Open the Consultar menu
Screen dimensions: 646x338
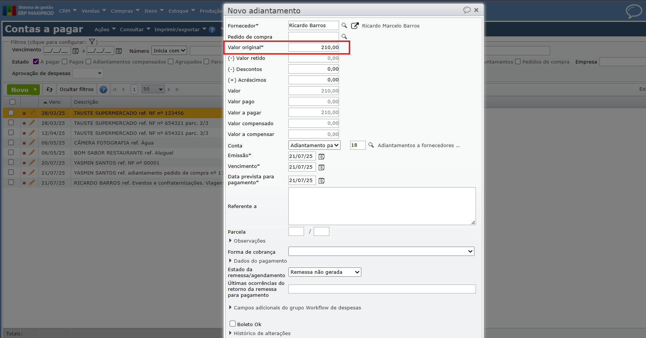click(135, 29)
